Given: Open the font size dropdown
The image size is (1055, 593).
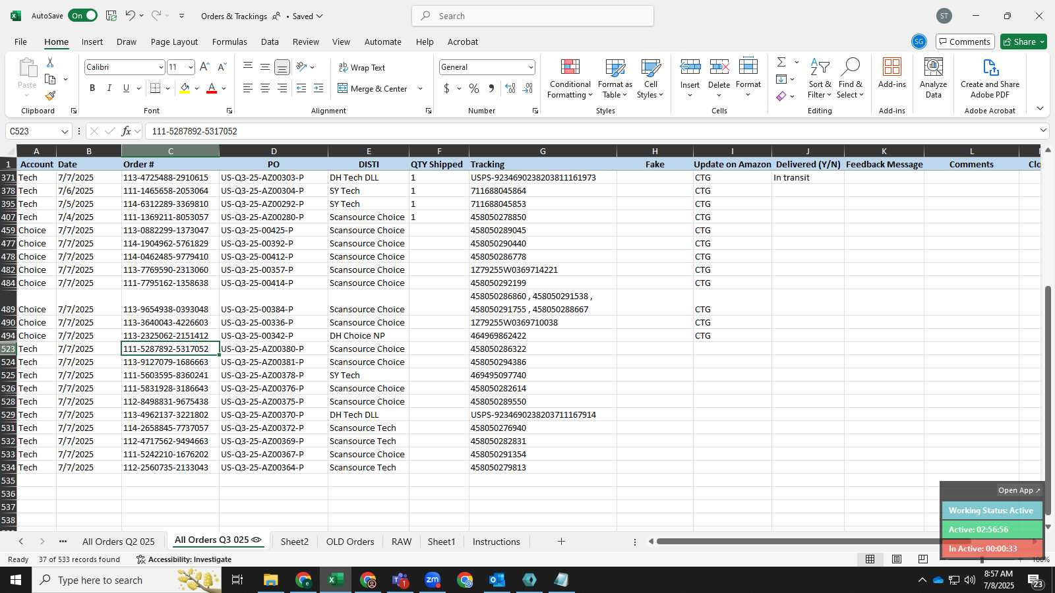Looking at the screenshot, I should (x=191, y=67).
